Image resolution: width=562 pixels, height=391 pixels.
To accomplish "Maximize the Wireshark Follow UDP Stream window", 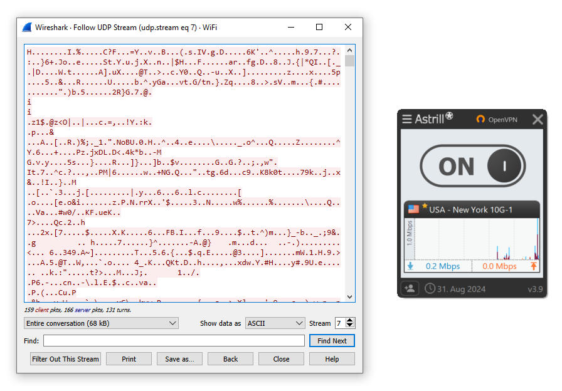I will pos(319,27).
